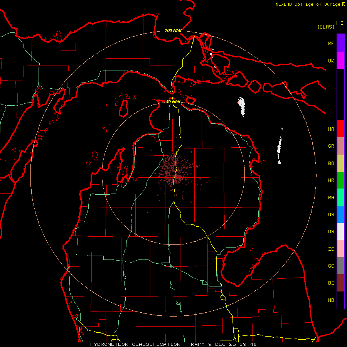Select the DS white legend swatch
This screenshot has height=347, width=347.
[340, 231]
